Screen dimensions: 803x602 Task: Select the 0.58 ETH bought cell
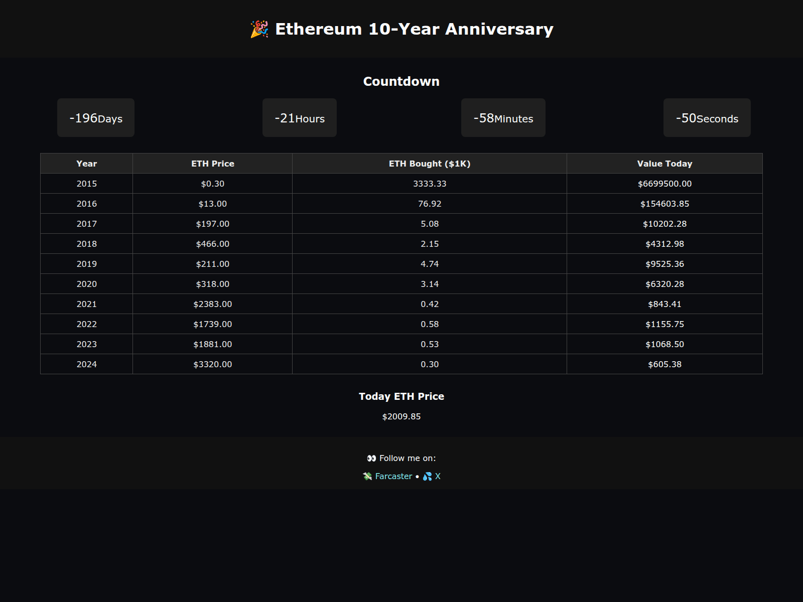point(430,324)
